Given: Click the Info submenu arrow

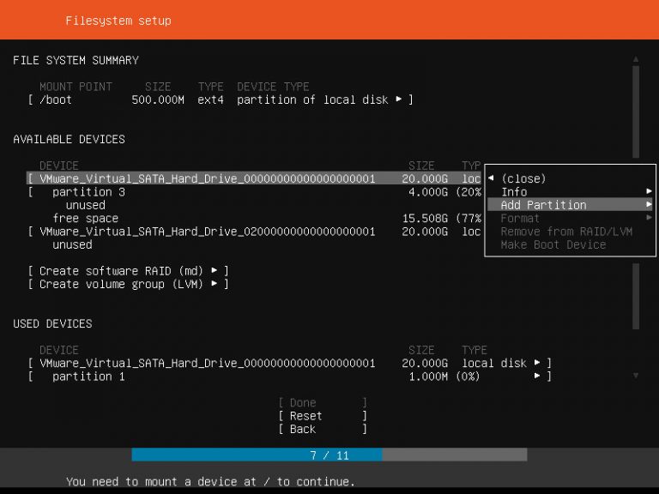Looking at the screenshot, I should click(x=649, y=191).
